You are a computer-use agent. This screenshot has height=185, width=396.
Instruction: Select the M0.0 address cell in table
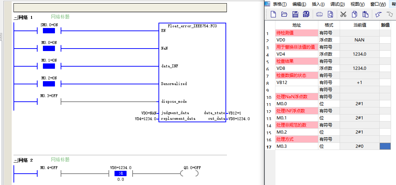click(x=297, y=104)
